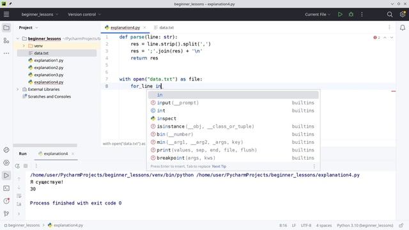Click the error count indicator
Screen dimensions: 409x230
(376, 38)
